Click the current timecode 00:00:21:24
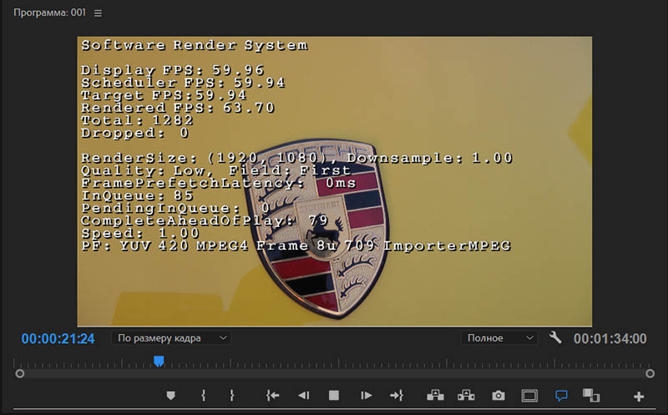Image resolution: width=668 pixels, height=415 pixels. point(58,339)
